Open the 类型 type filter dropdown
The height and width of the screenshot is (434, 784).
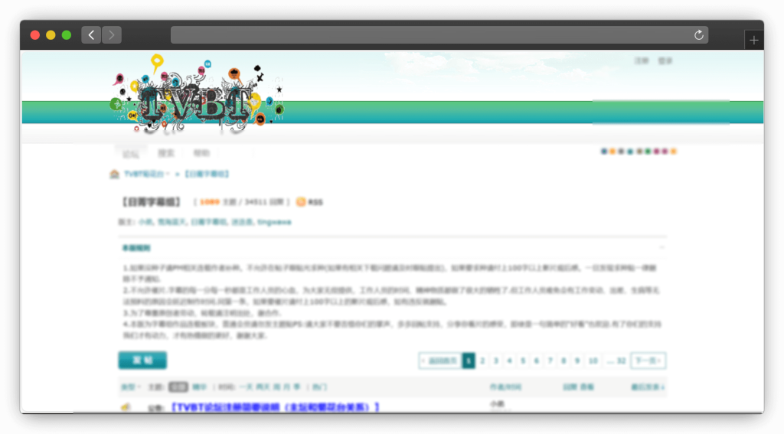pyautogui.click(x=130, y=387)
